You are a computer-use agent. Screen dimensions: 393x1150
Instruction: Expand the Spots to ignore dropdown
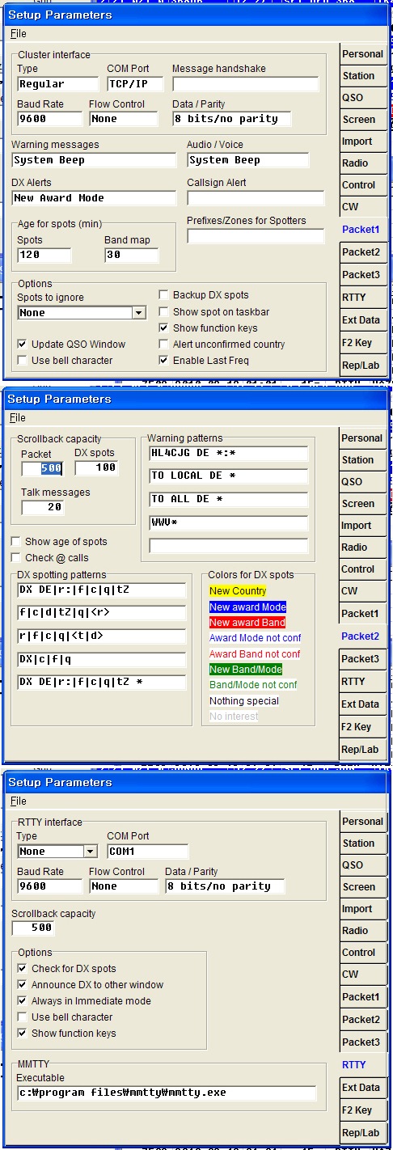coord(138,312)
